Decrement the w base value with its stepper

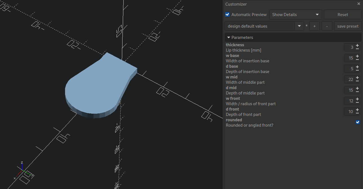point(357,59)
